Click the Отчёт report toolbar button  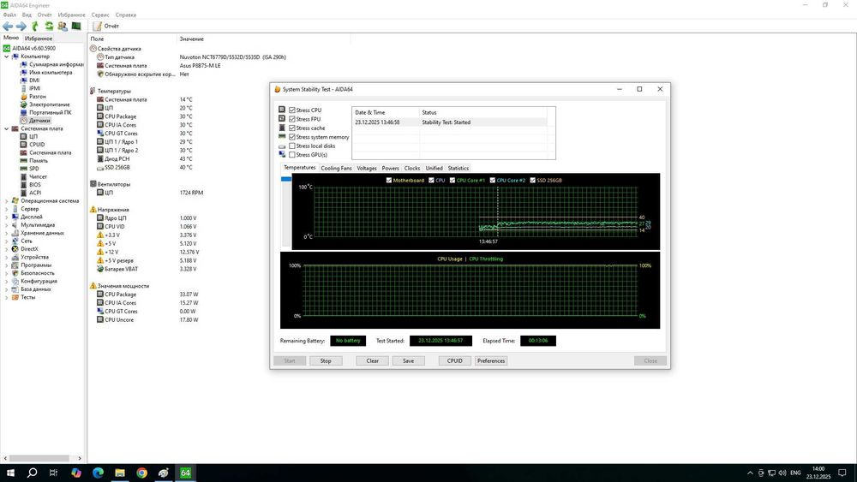click(106, 27)
